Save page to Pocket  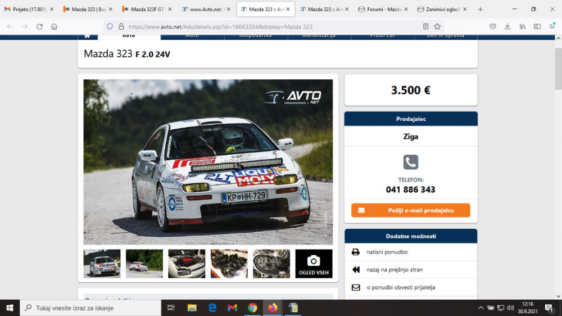493,26
